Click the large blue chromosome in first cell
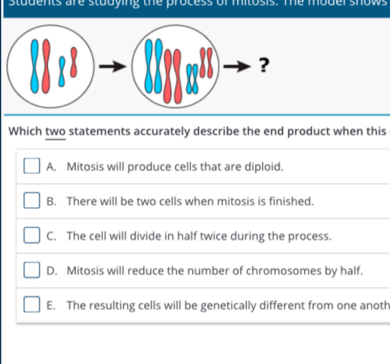The height and width of the screenshot is (364, 390). (35, 65)
